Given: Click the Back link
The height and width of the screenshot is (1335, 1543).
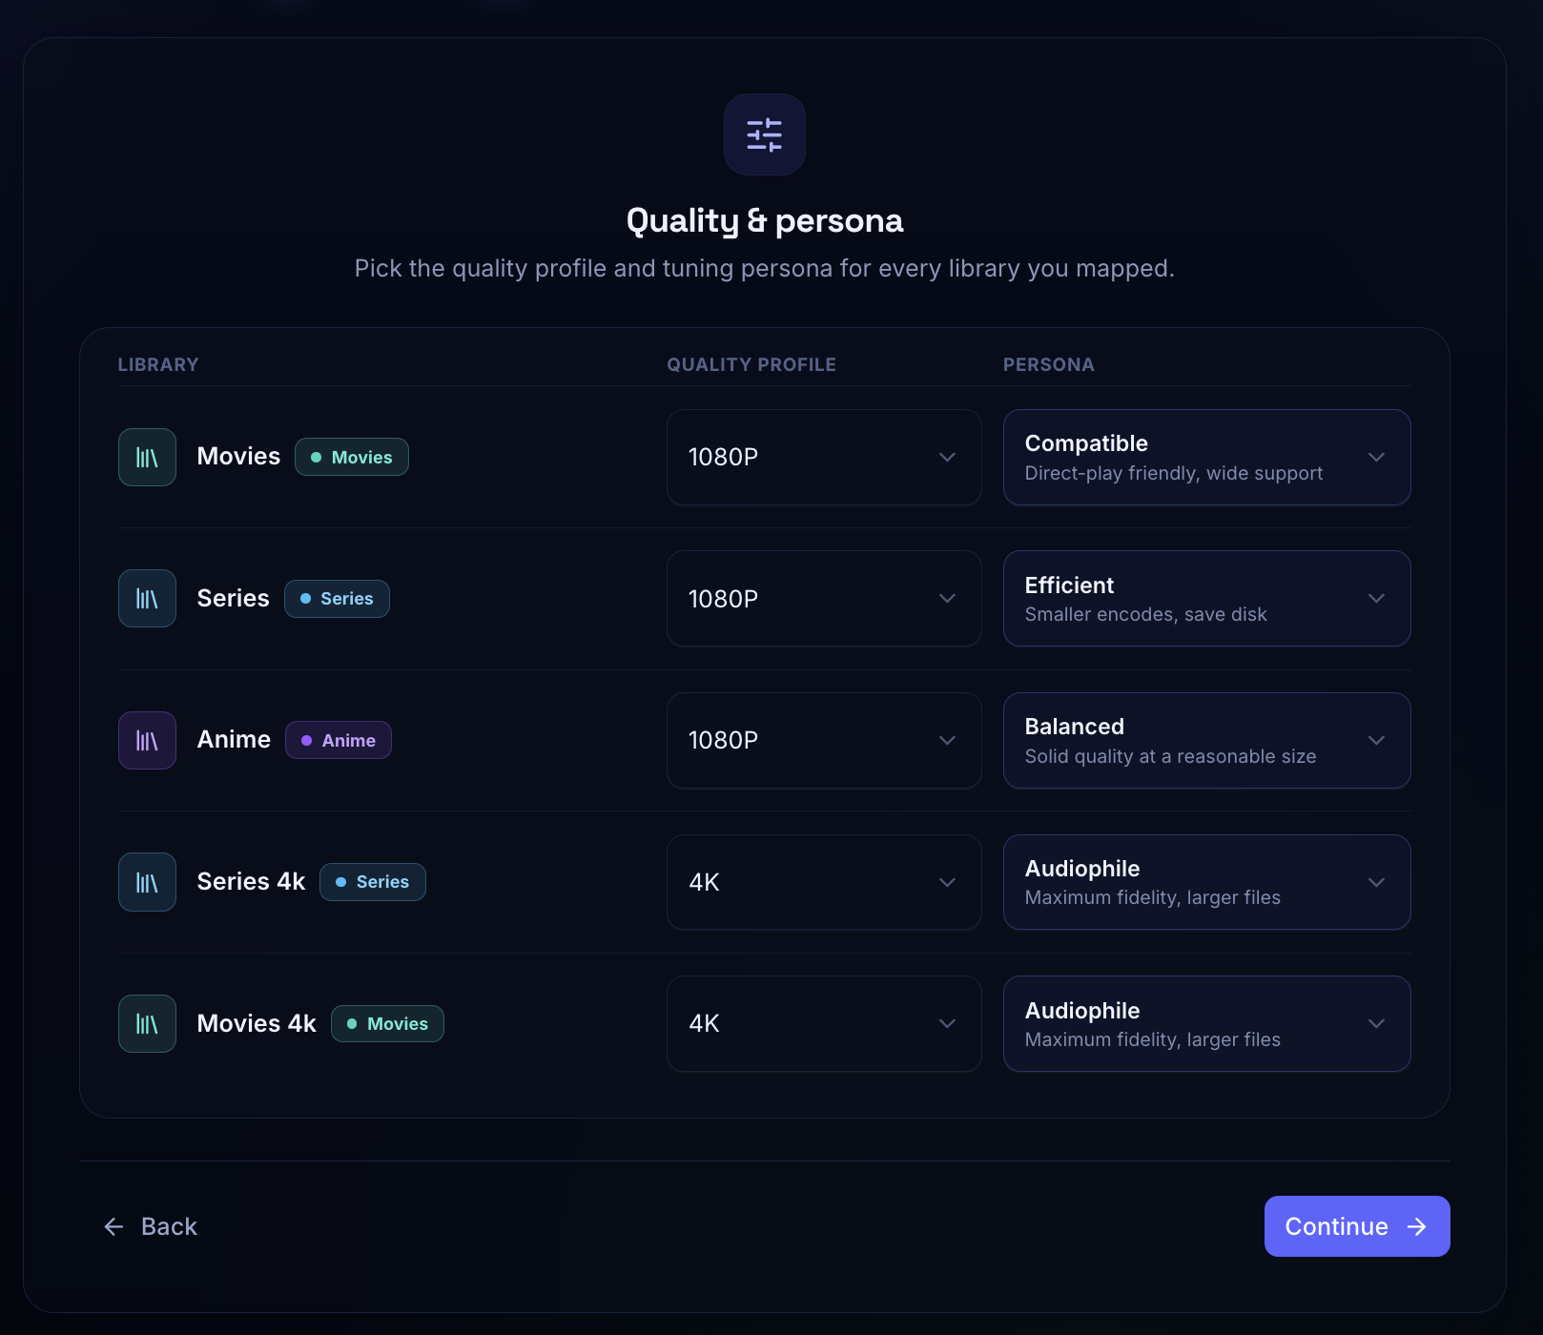Looking at the screenshot, I should click(150, 1226).
